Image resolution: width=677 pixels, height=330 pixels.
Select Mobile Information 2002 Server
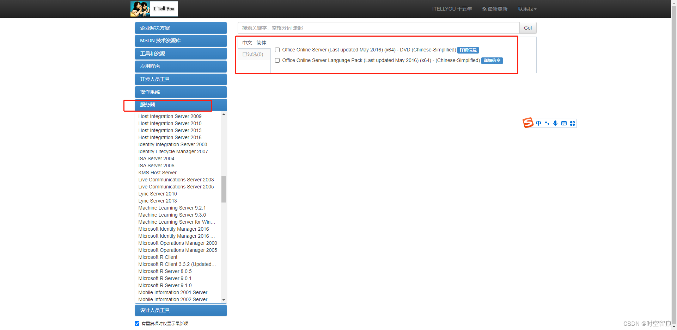[x=173, y=299]
